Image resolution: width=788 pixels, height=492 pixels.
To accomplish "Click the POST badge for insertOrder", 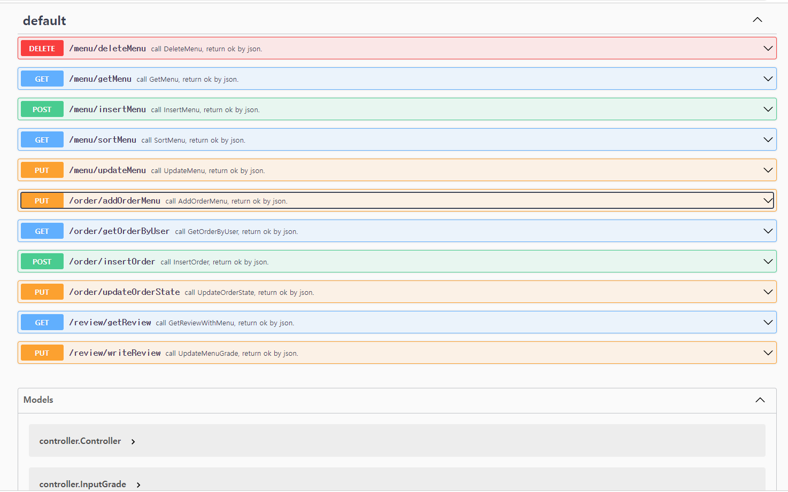I will tap(42, 262).
